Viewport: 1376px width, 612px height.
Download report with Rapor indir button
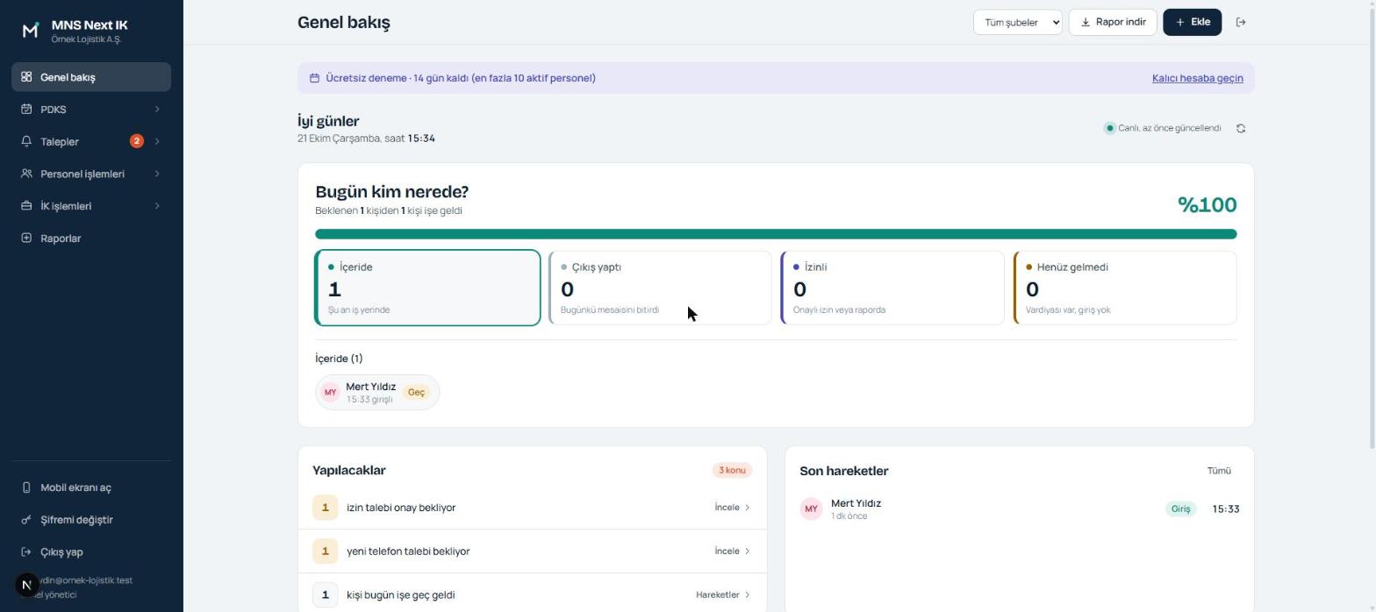1113,22
